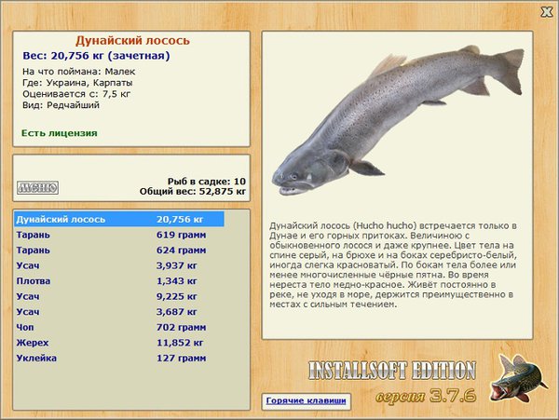Viewport: 559px width, 420px height.
Task: Click the Оценивается с: 7,5 кг line
Action: pyautogui.click(x=76, y=94)
